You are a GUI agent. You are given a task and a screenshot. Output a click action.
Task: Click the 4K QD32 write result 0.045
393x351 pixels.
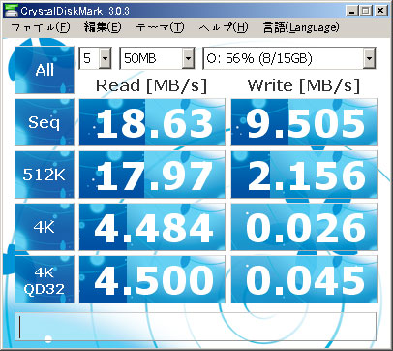[304, 279]
